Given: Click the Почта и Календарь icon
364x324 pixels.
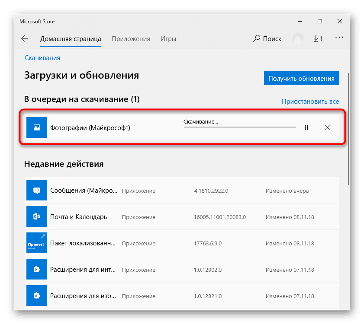Looking at the screenshot, I should 37,216.
